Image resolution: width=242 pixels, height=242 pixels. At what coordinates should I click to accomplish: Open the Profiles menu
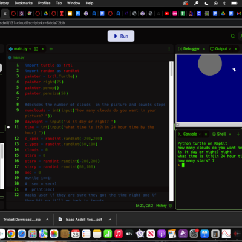pyautogui.click(x=44, y=3)
